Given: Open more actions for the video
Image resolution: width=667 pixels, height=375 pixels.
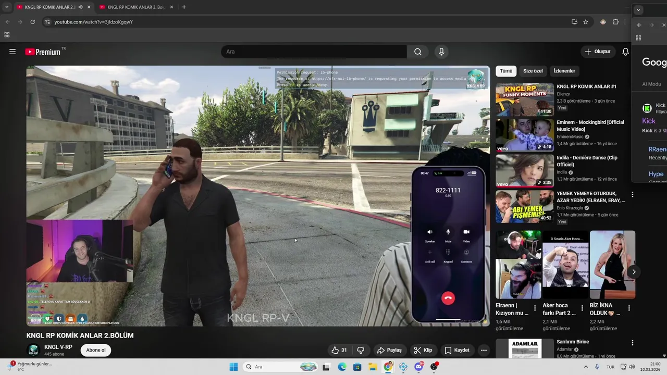Looking at the screenshot, I should pyautogui.click(x=484, y=350).
